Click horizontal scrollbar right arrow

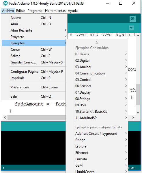(133, 117)
